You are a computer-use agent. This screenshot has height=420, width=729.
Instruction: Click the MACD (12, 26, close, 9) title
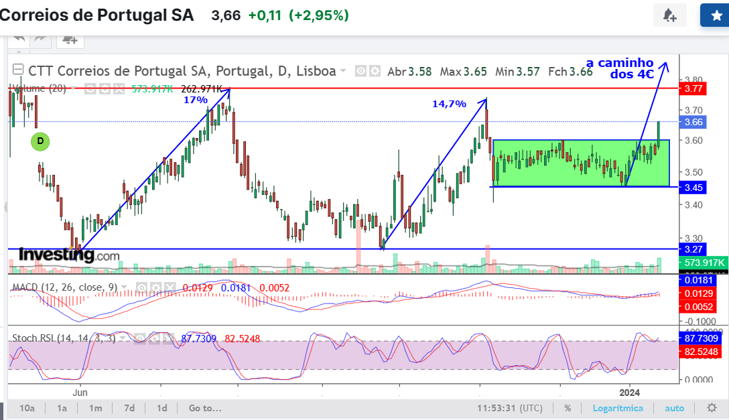click(64, 287)
